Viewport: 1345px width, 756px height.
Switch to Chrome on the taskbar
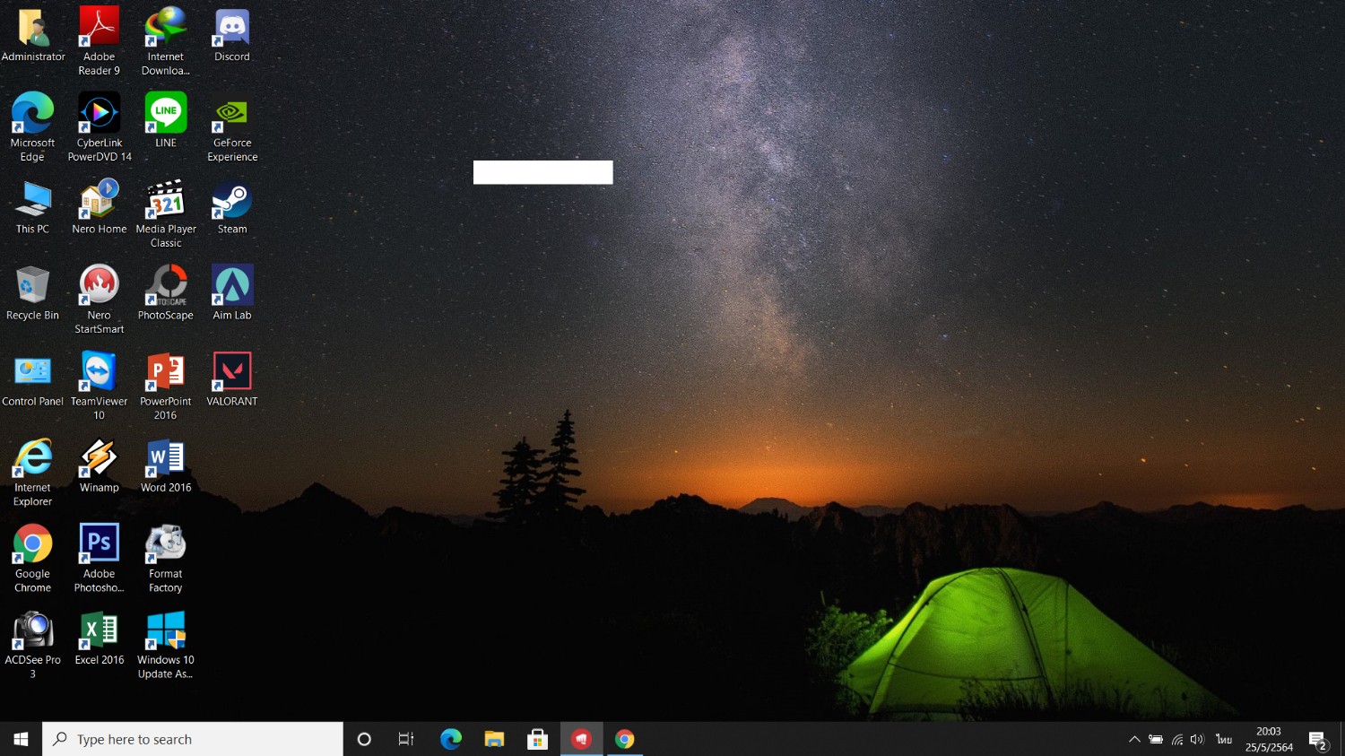pyautogui.click(x=625, y=739)
